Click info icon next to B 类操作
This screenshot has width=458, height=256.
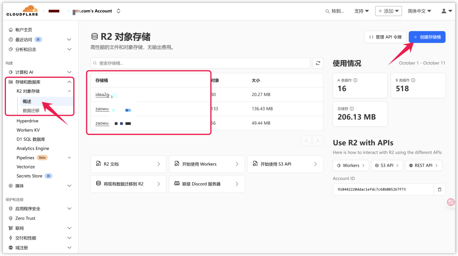point(413,80)
